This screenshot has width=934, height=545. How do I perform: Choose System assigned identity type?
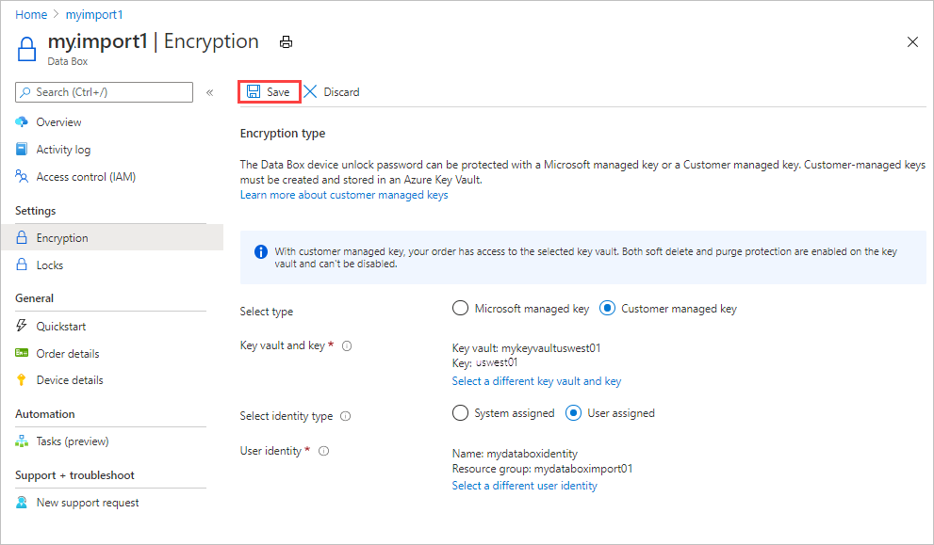tap(460, 413)
